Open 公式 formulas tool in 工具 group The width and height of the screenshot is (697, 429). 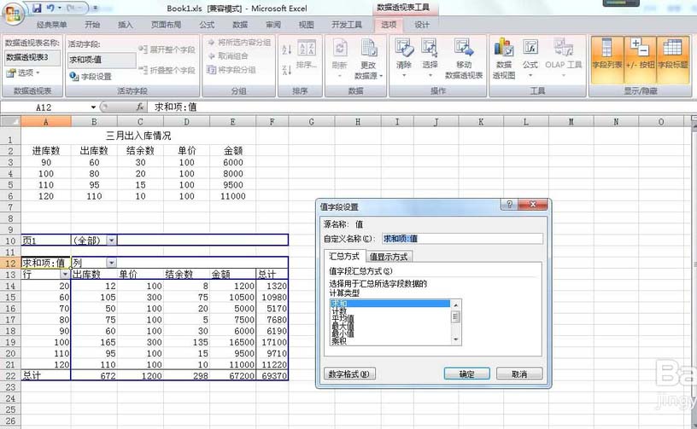tap(530, 58)
